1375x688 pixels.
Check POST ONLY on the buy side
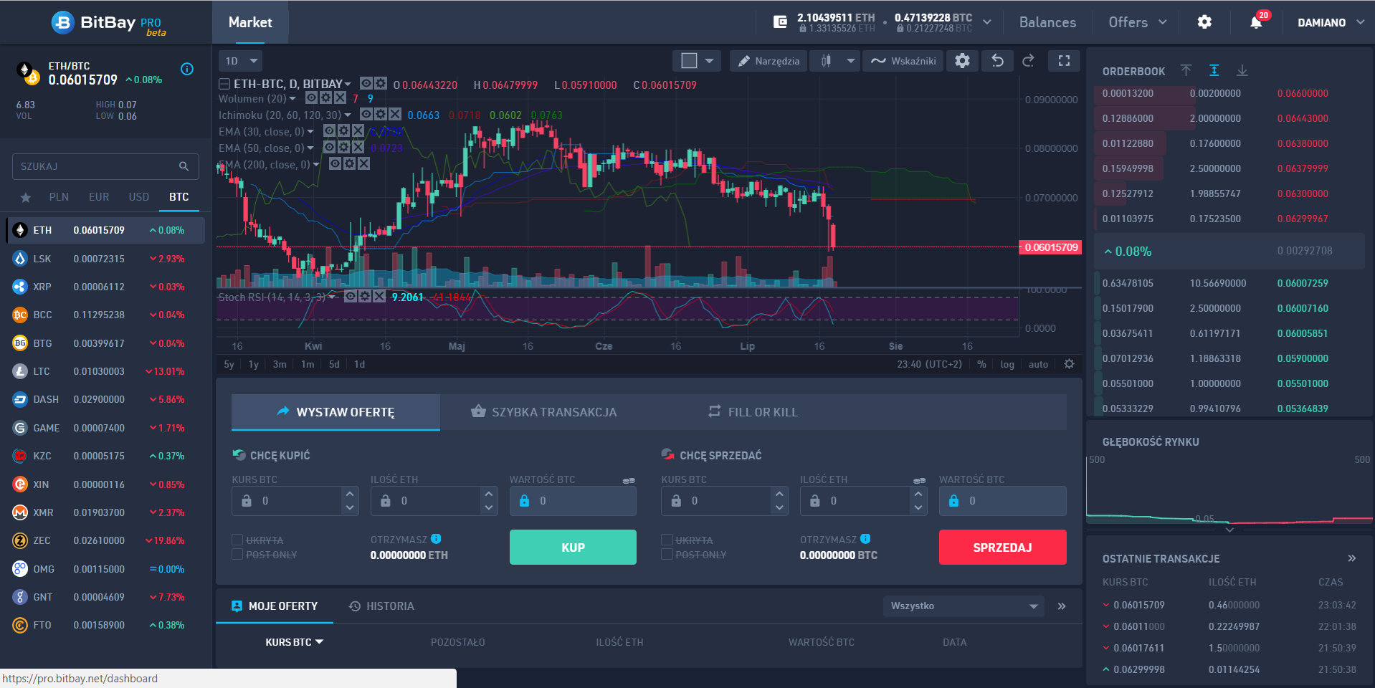pos(237,554)
